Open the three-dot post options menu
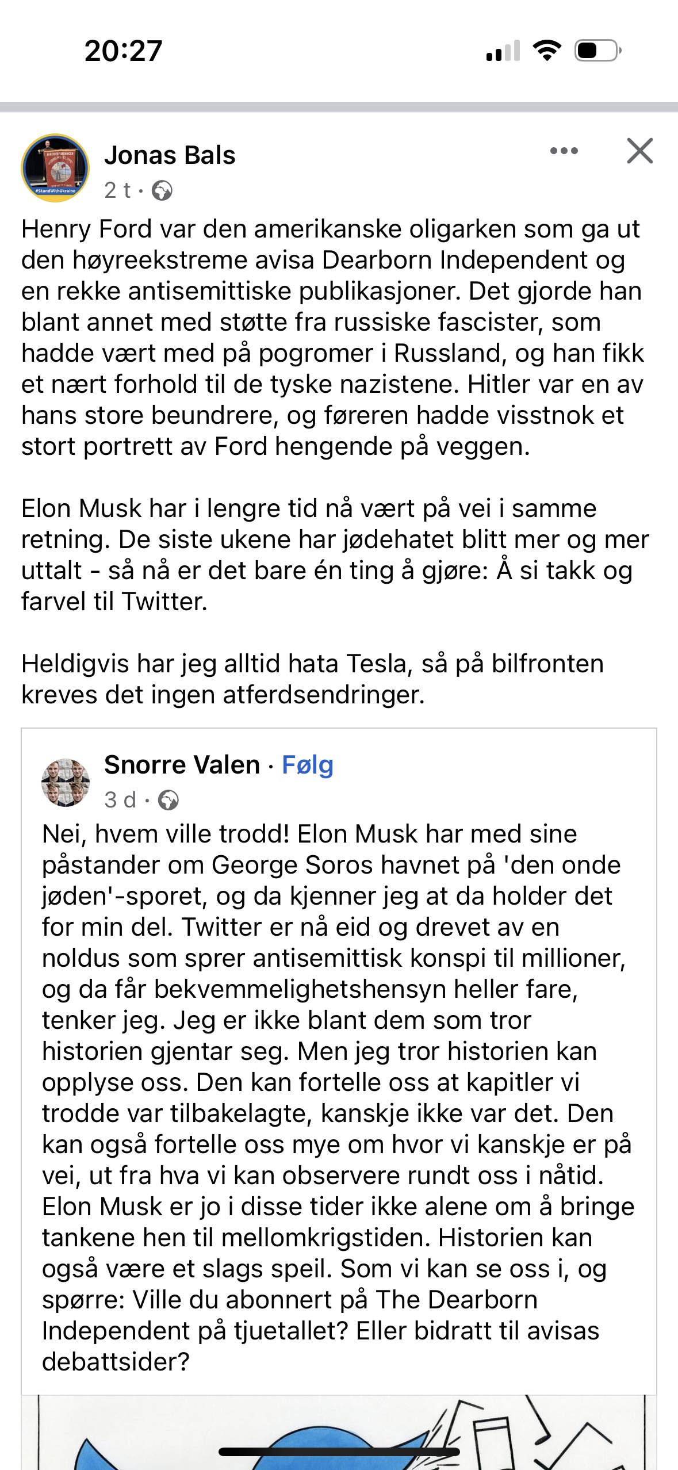The image size is (678, 1470). pos(564,151)
